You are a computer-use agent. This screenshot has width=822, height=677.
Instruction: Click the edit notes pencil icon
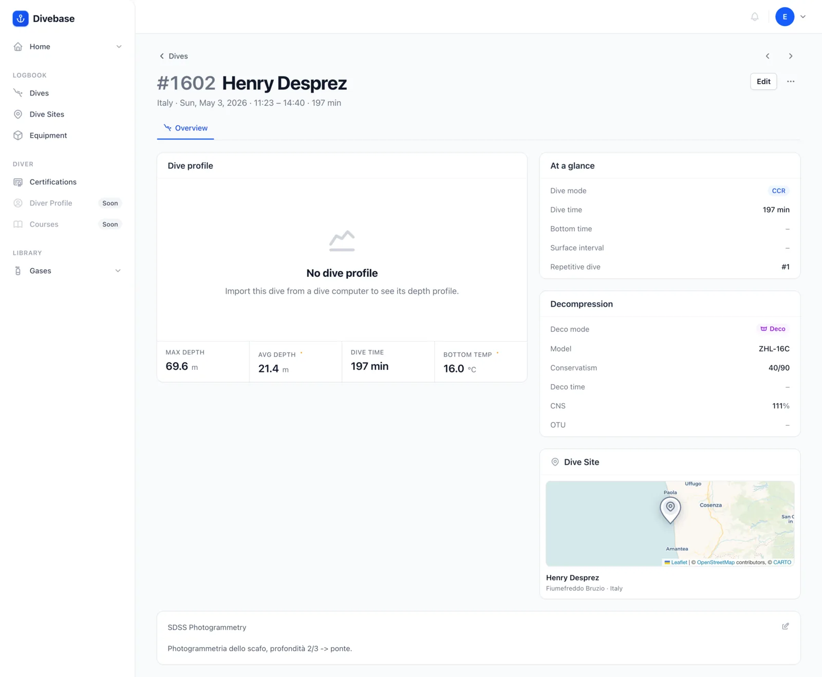(x=786, y=626)
